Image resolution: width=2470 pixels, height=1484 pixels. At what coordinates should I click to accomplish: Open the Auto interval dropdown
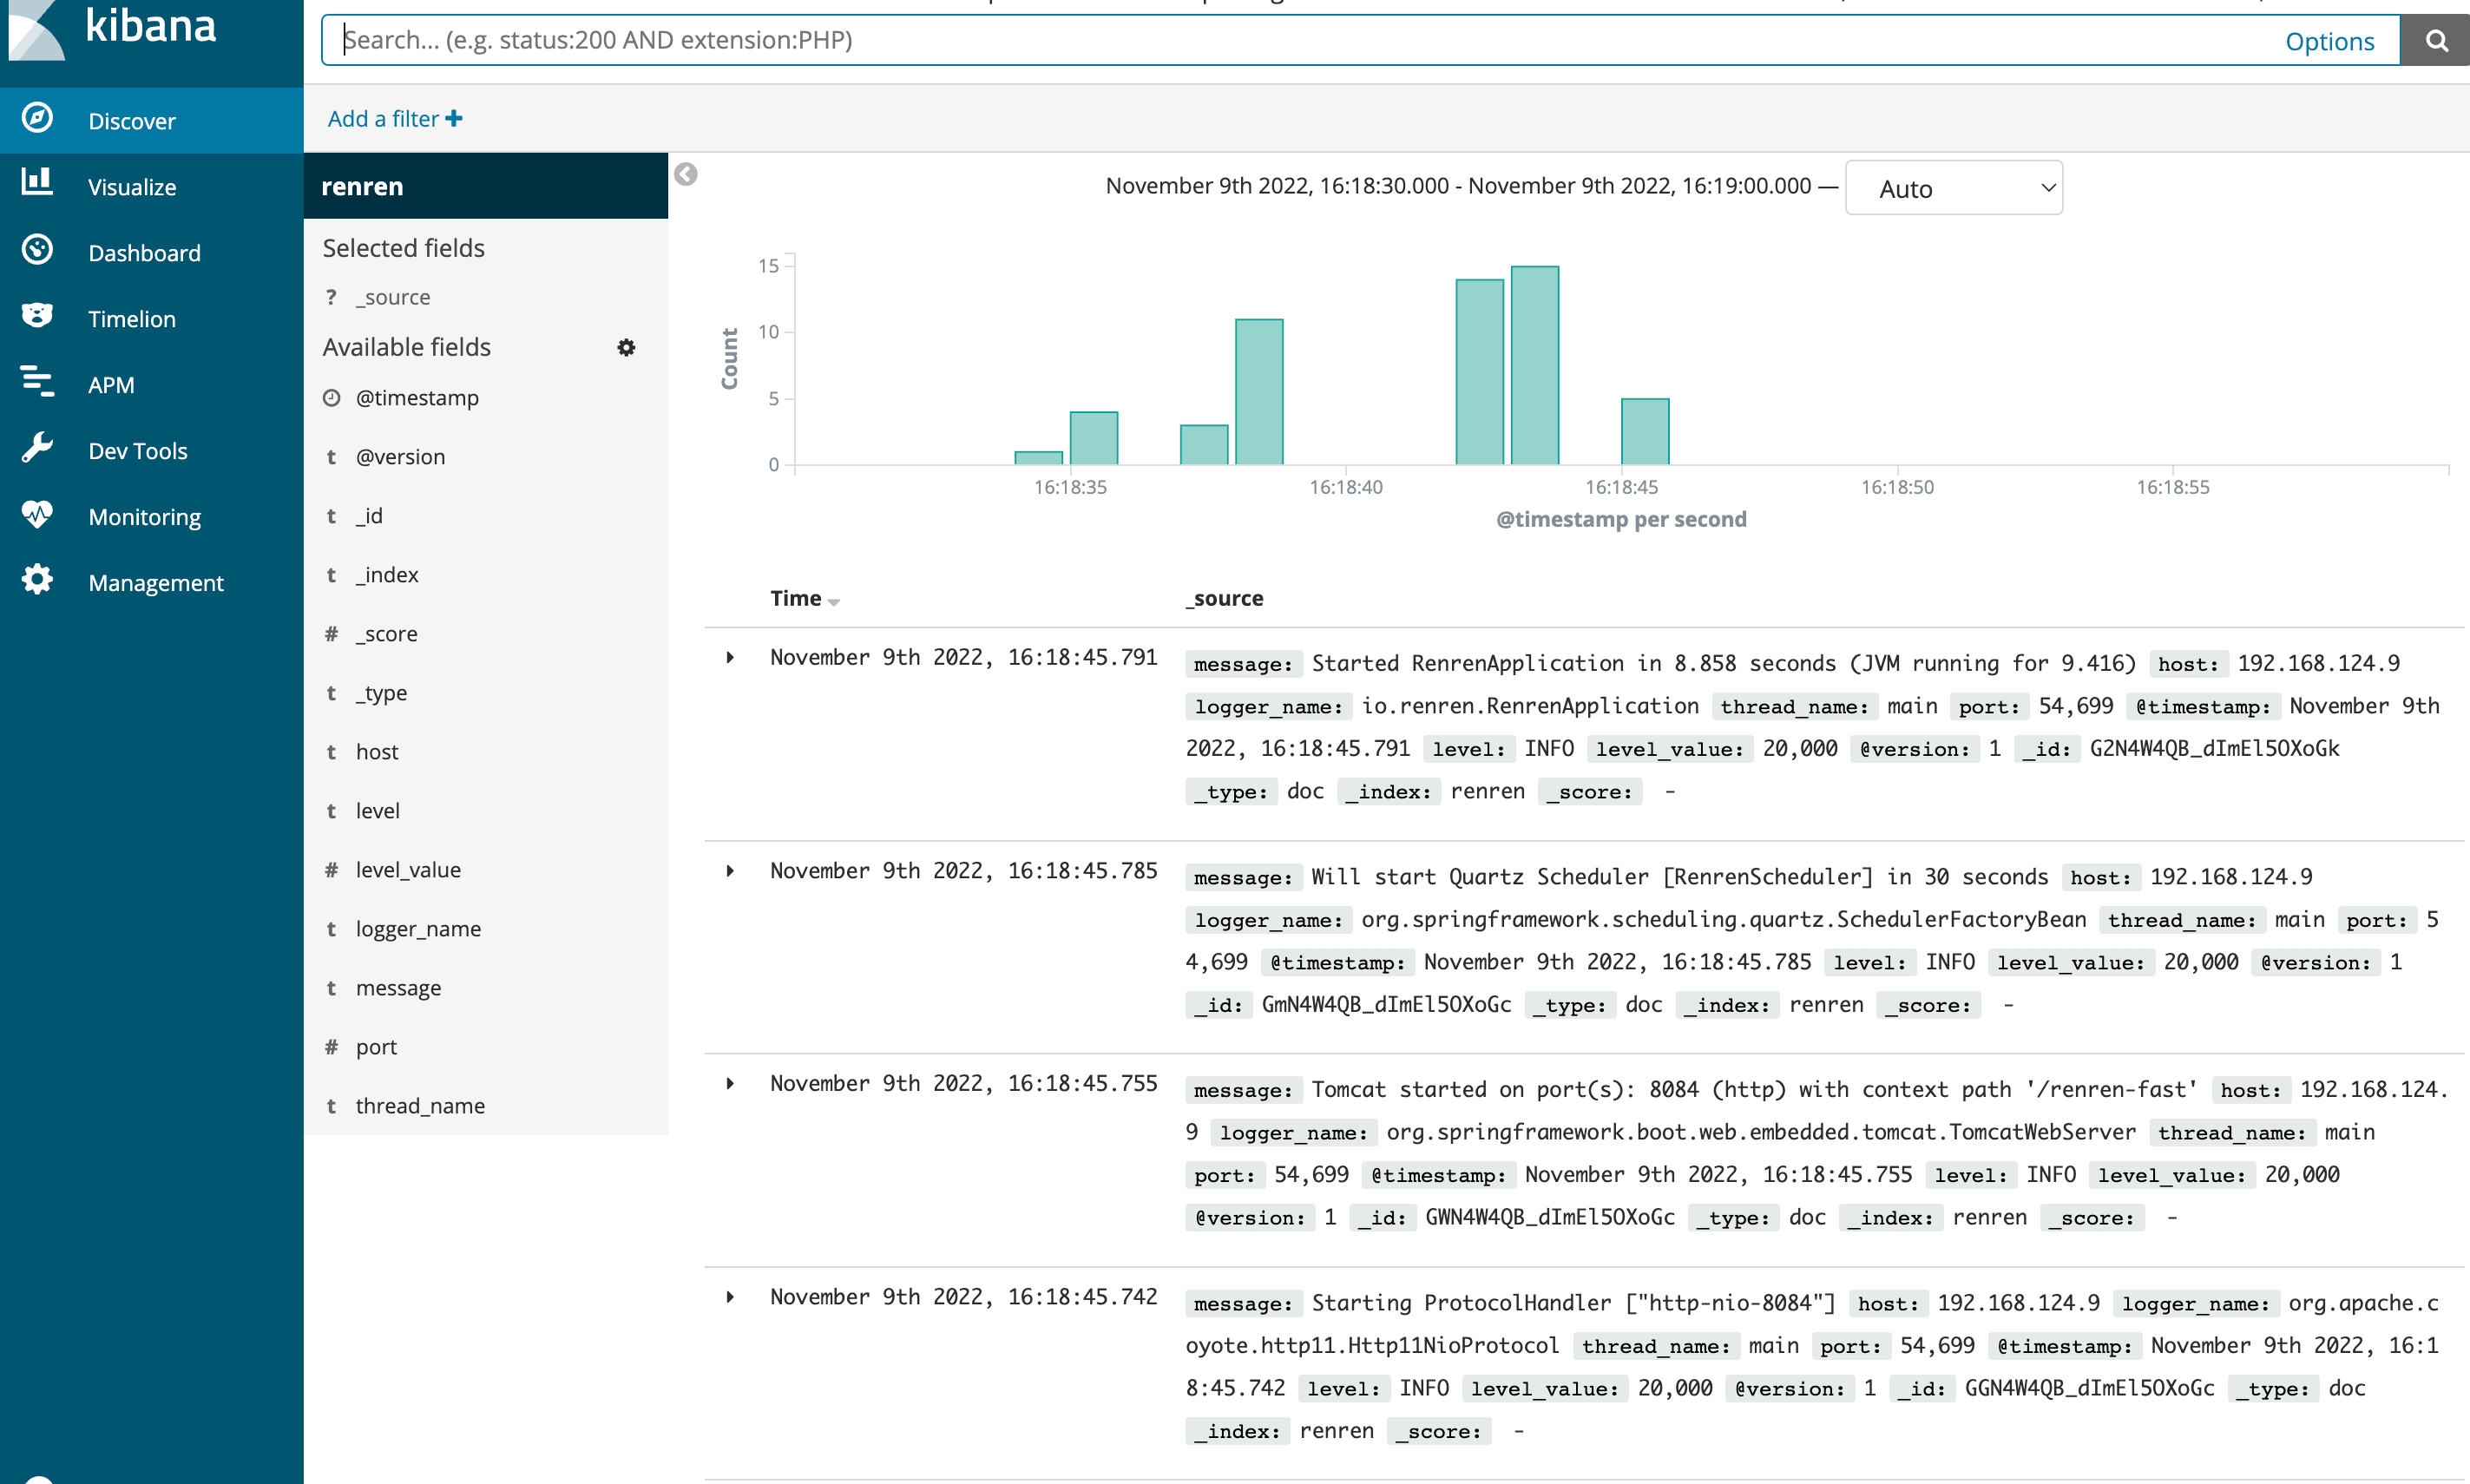[1953, 188]
